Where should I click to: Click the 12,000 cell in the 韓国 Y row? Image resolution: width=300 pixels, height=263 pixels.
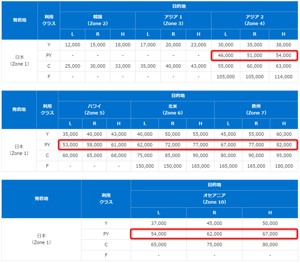tap(72, 45)
